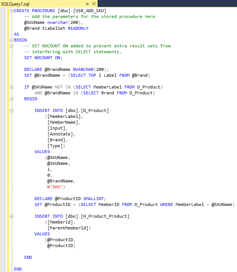The width and height of the screenshot is (237, 272).
Task: Click the [Brand] column
Action: click(56, 140)
